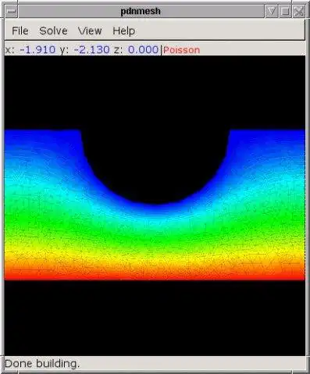Click the 'Done building.' status message
This screenshot has width=310, height=374.
(x=42, y=364)
